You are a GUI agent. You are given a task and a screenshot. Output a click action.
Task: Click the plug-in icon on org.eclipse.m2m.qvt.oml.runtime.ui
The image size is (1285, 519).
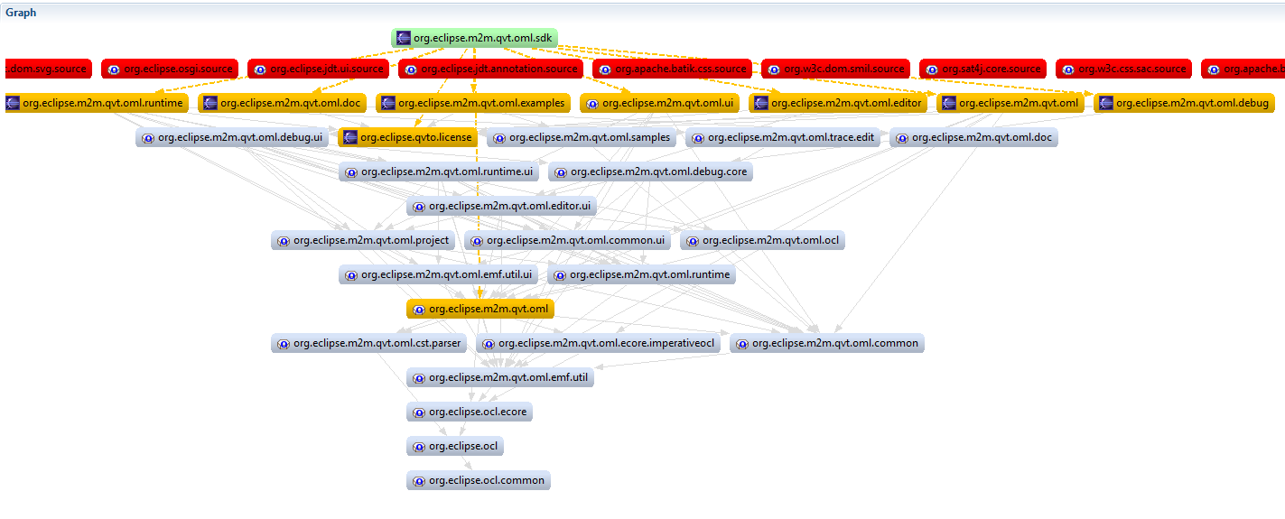click(x=351, y=171)
